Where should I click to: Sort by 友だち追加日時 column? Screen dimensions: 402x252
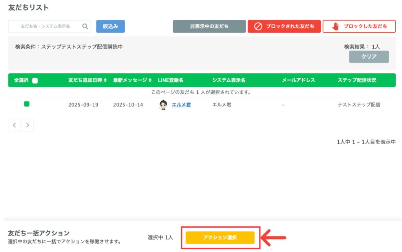click(87, 80)
